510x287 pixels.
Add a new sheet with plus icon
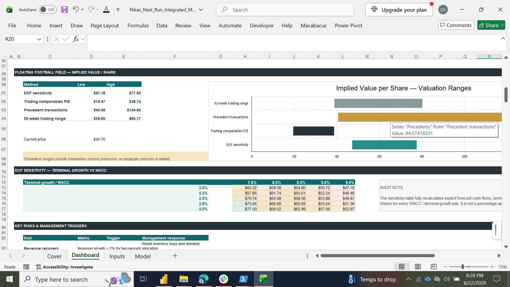(x=175, y=256)
